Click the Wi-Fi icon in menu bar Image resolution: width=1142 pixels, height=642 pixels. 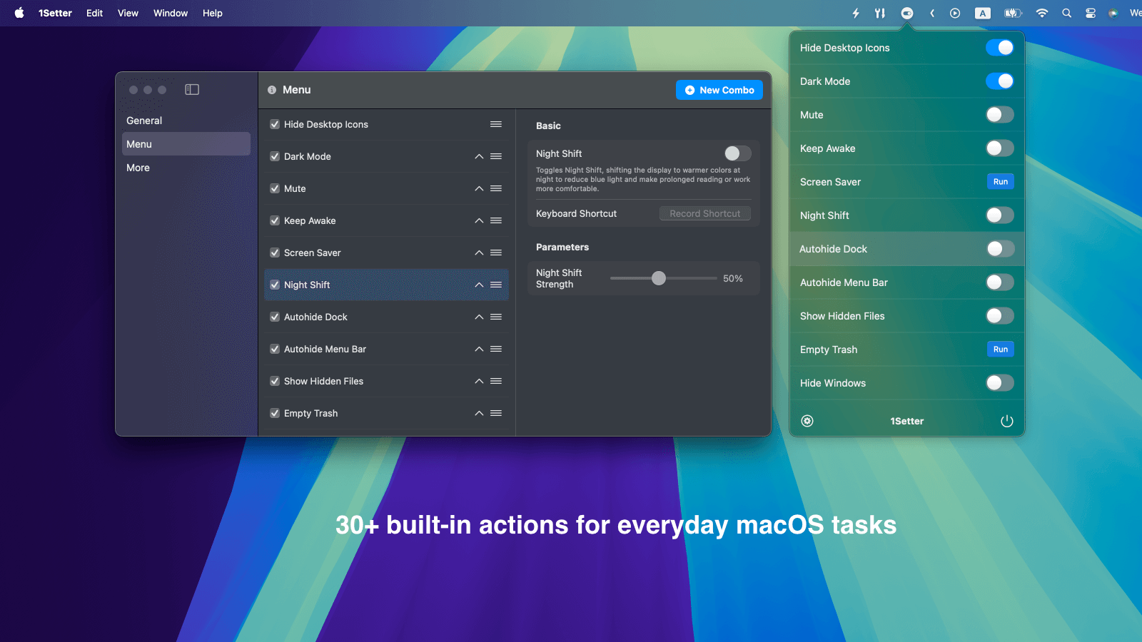pyautogui.click(x=1042, y=13)
